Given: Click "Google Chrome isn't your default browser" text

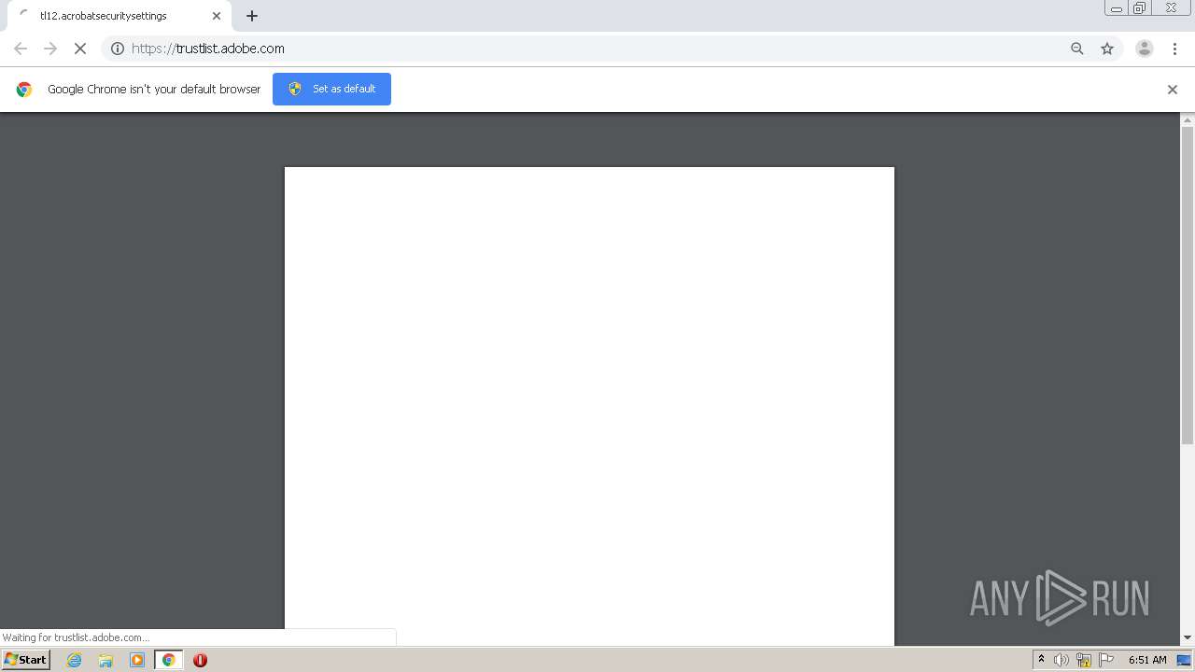Looking at the screenshot, I should [x=154, y=90].
